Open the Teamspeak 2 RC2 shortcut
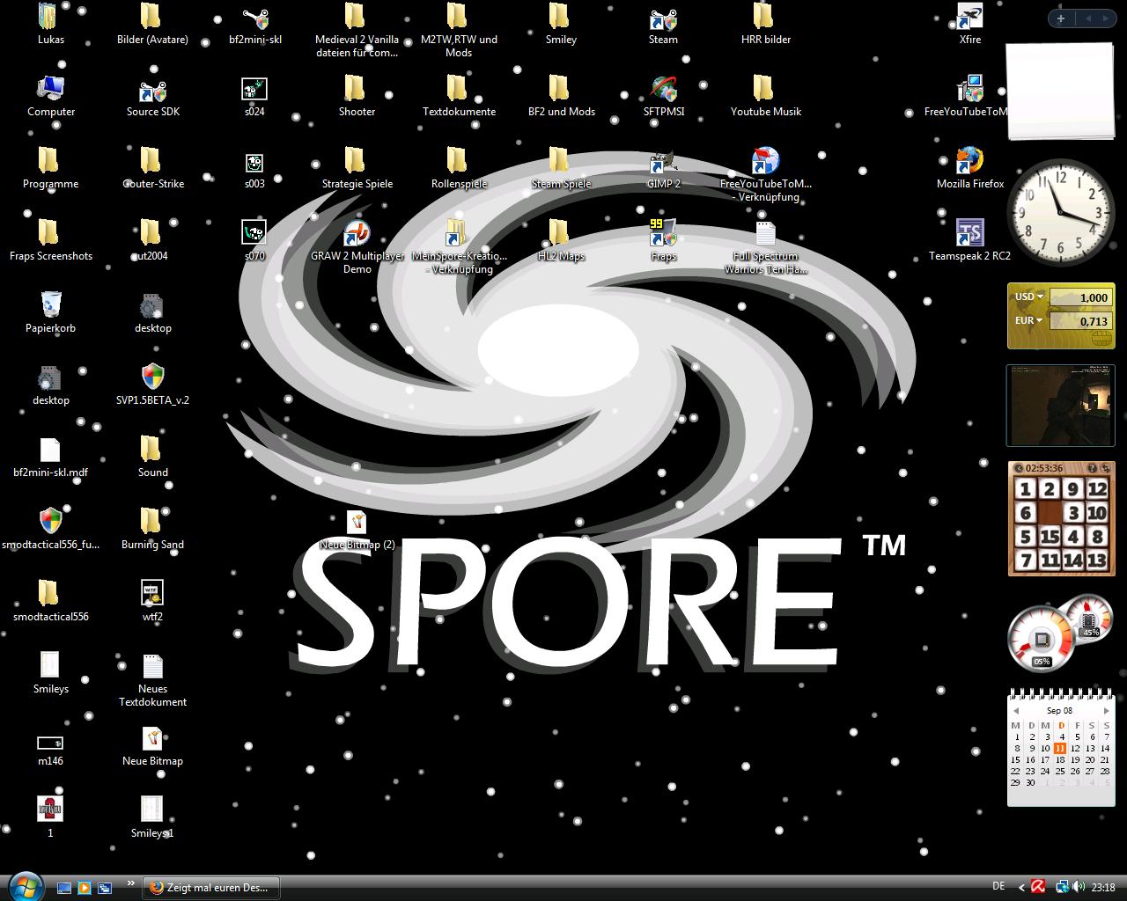Viewport: 1127px width, 901px height. [969, 235]
